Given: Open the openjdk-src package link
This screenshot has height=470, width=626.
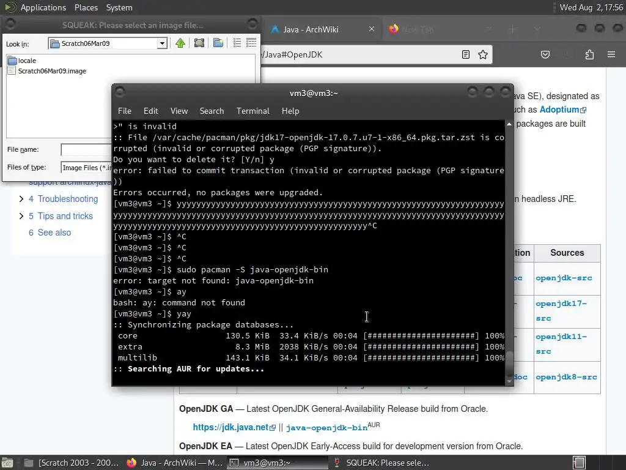Looking at the screenshot, I should [564, 278].
